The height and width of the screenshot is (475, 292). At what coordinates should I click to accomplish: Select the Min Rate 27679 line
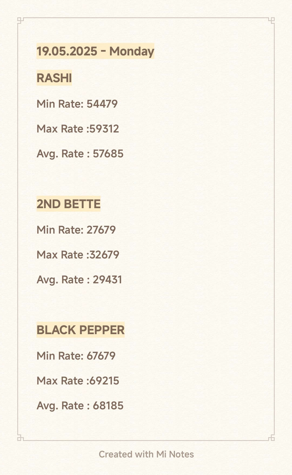(x=76, y=230)
